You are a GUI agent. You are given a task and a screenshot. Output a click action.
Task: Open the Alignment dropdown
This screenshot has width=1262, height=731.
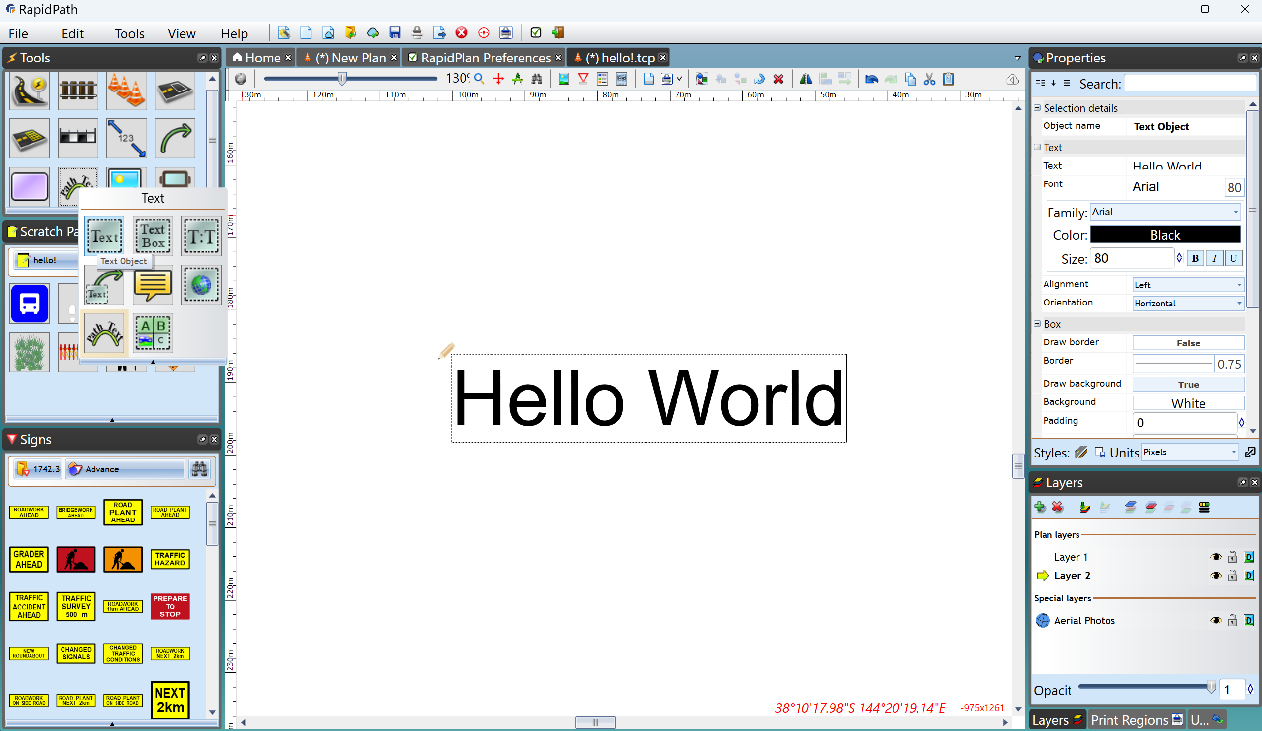(x=1188, y=285)
